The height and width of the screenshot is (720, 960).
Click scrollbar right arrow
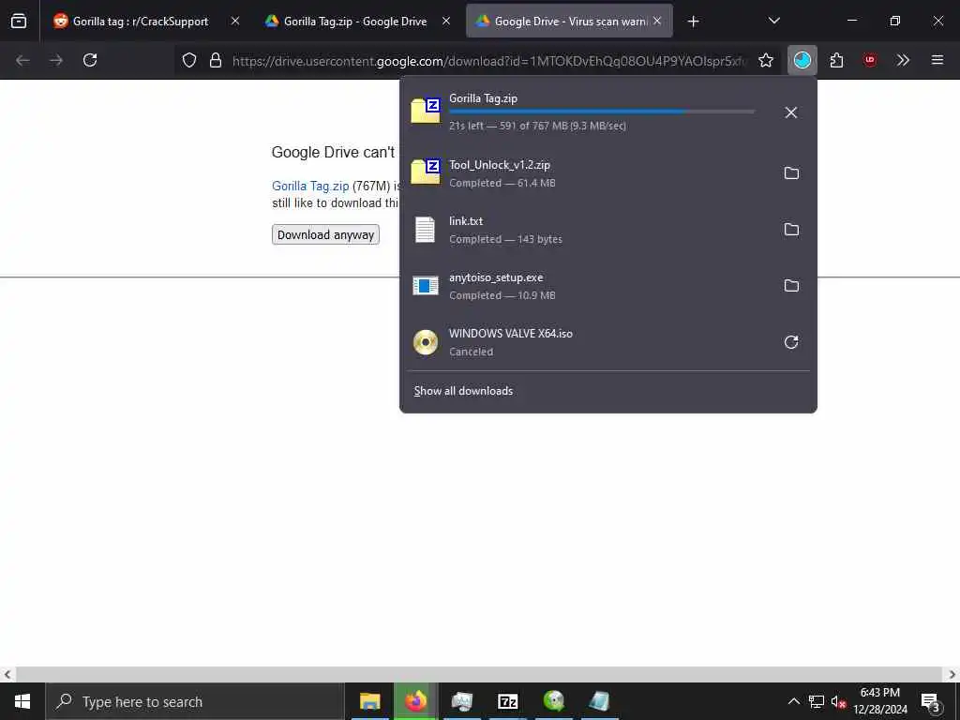click(x=952, y=674)
